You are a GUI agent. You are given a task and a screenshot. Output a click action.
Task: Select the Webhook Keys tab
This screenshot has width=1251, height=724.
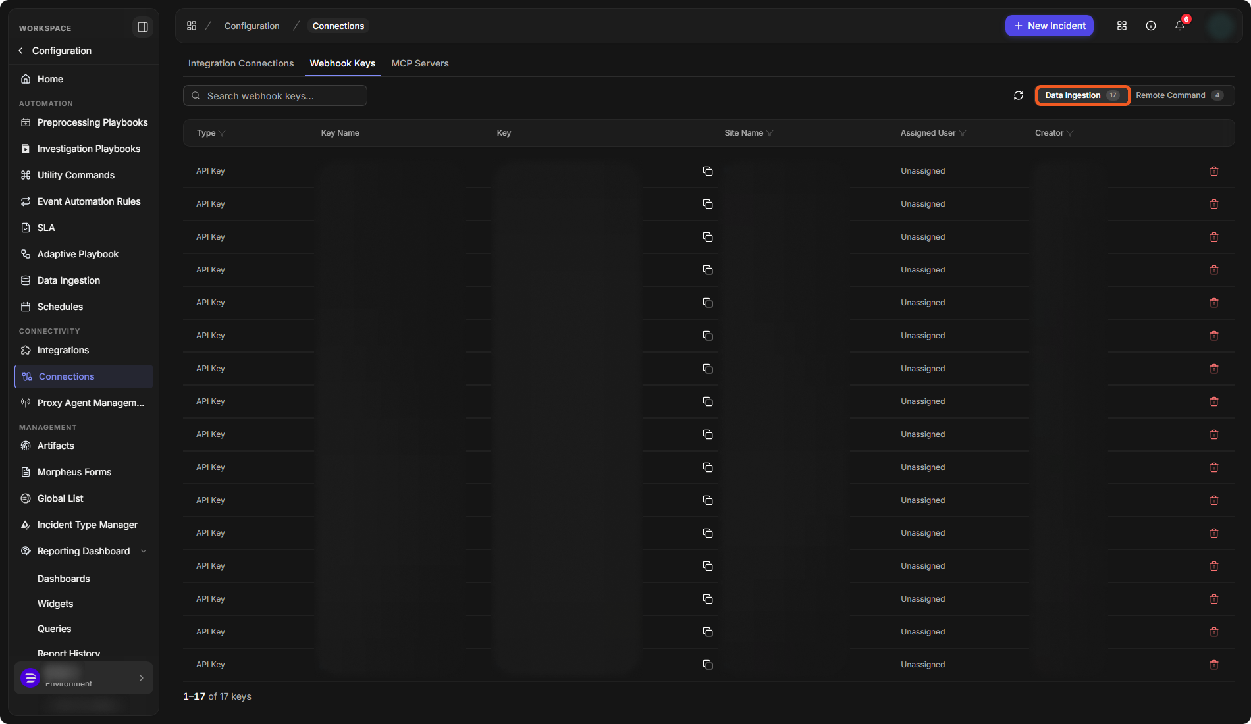[x=342, y=63]
